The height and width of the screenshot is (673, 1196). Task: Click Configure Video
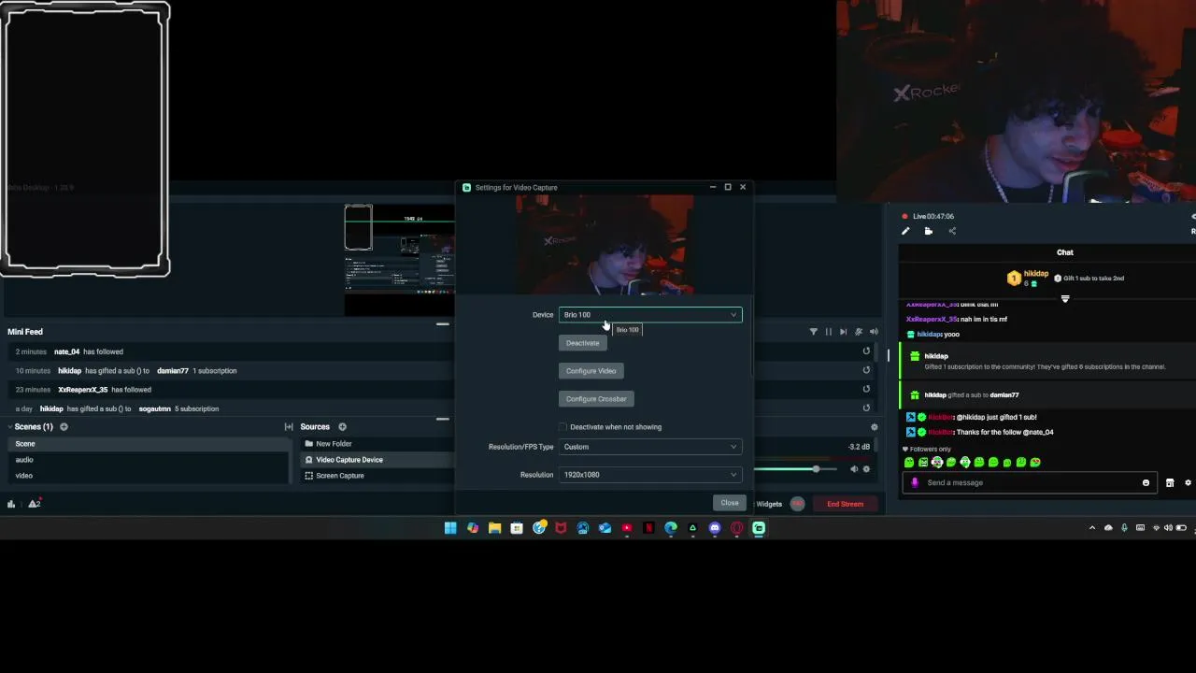pos(591,371)
